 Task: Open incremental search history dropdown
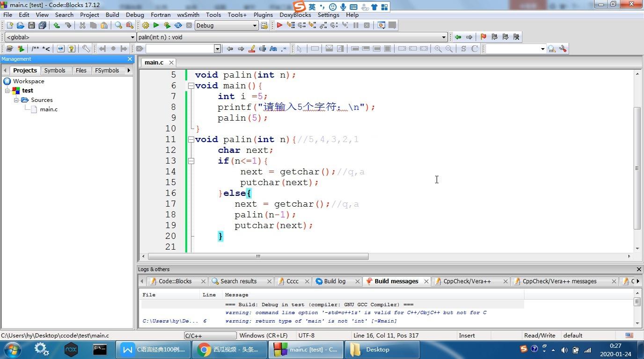(x=217, y=49)
